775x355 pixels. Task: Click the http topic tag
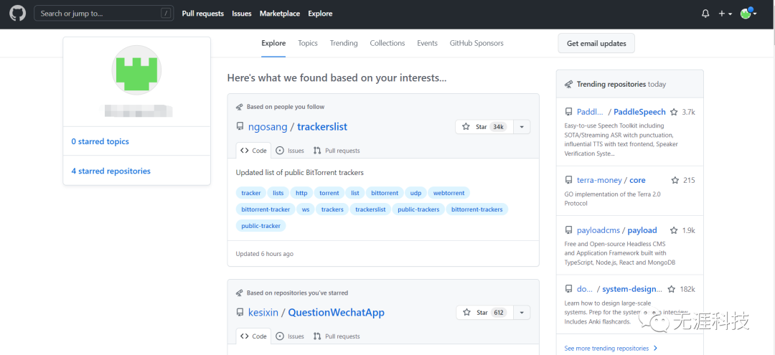(x=301, y=193)
